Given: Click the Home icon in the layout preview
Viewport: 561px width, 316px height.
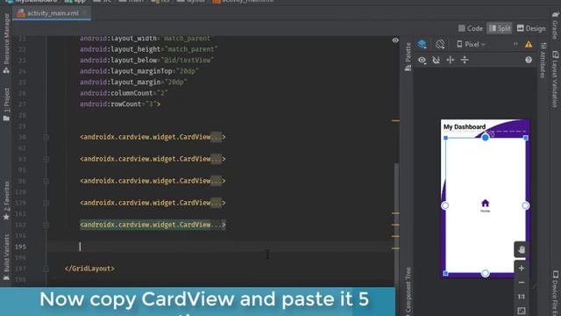Looking at the screenshot, I should coord(485,204).
